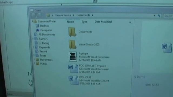Viewport: 173px width, 97px height.
Task: Show more columns via the chevron
Action: tap(130, 22)
